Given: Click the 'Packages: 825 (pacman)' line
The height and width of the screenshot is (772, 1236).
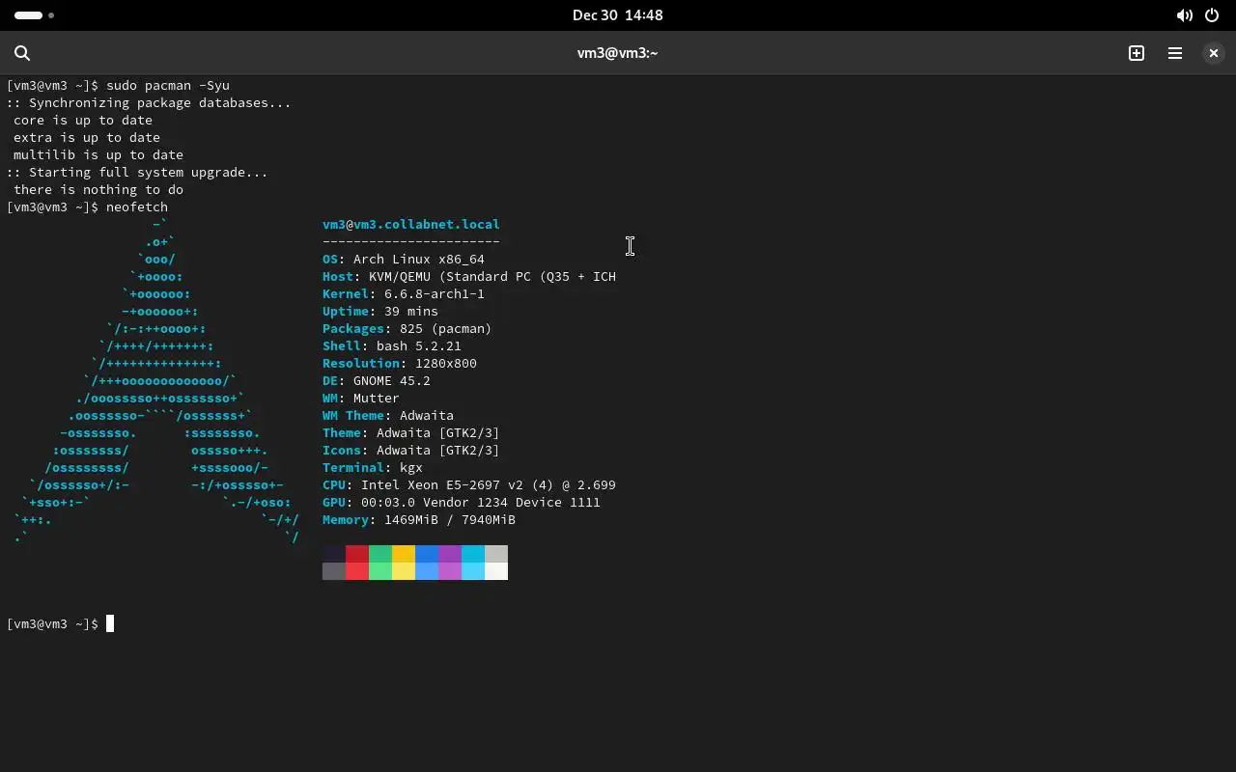Looking at the screenshot, I should click(407, 328).
